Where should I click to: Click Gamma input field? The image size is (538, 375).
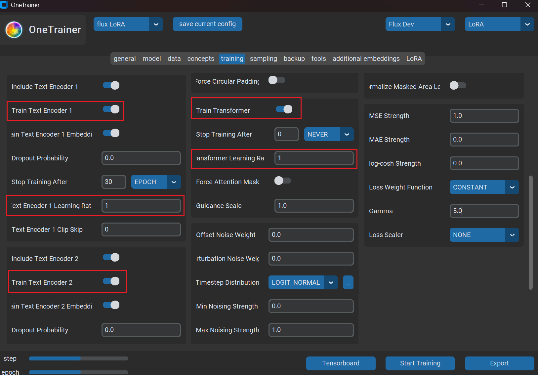(x=484, y=211)
